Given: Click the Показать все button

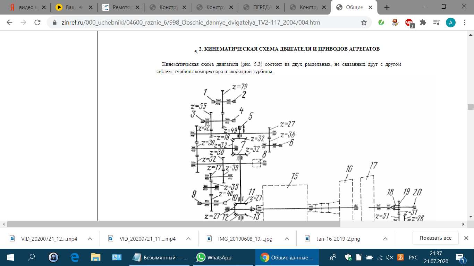Looking at the screenshot, I should pyautogui.click(x=435, y=238).
